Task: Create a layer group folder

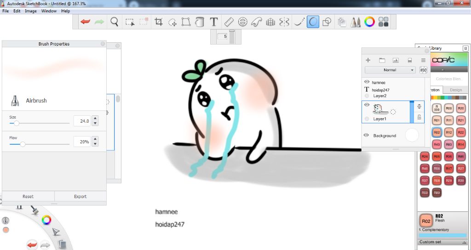Action: [382, 60]
